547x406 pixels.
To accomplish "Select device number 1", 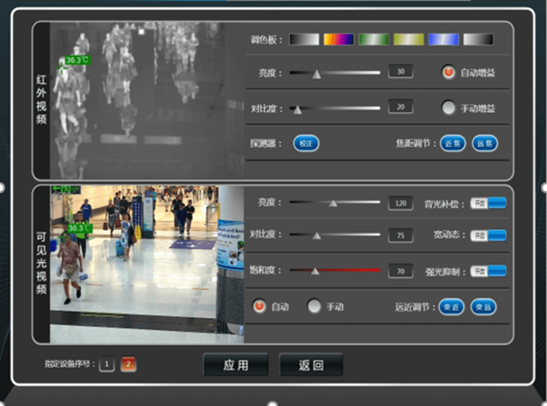I will click(107, 364).
